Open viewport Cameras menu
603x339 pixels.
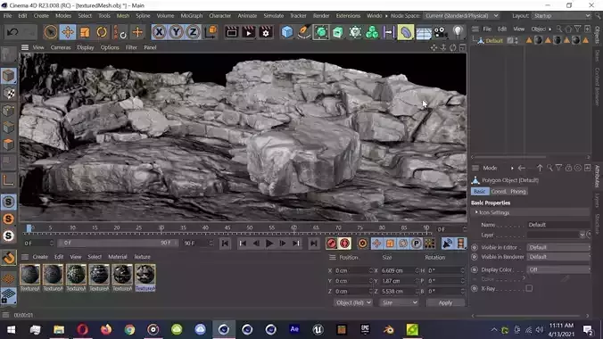61,47
